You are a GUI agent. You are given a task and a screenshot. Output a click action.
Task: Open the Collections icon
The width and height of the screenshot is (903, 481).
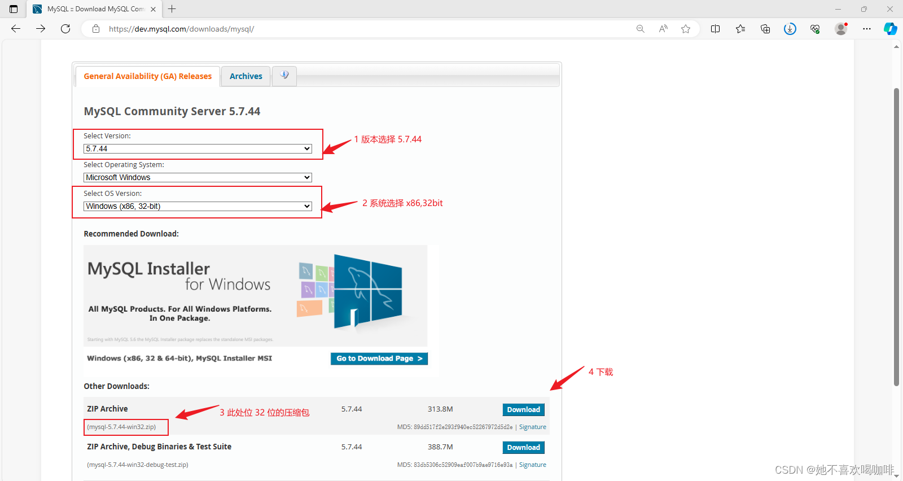[765, 29]
